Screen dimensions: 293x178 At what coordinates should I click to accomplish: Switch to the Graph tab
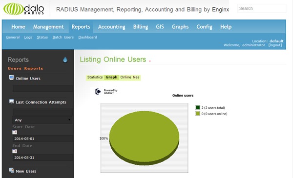pyautogui.click(x=111, y=77)
